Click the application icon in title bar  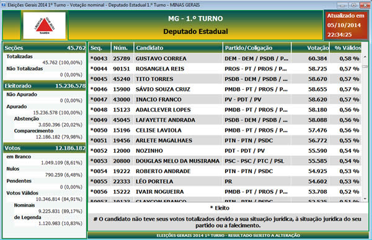pyautogui.click(x=3, y=5)
